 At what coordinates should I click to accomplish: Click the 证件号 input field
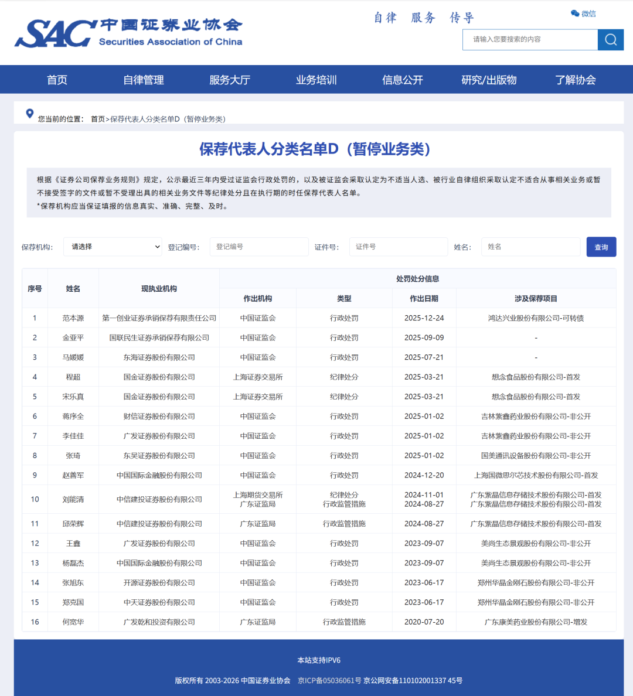point(399,247)
